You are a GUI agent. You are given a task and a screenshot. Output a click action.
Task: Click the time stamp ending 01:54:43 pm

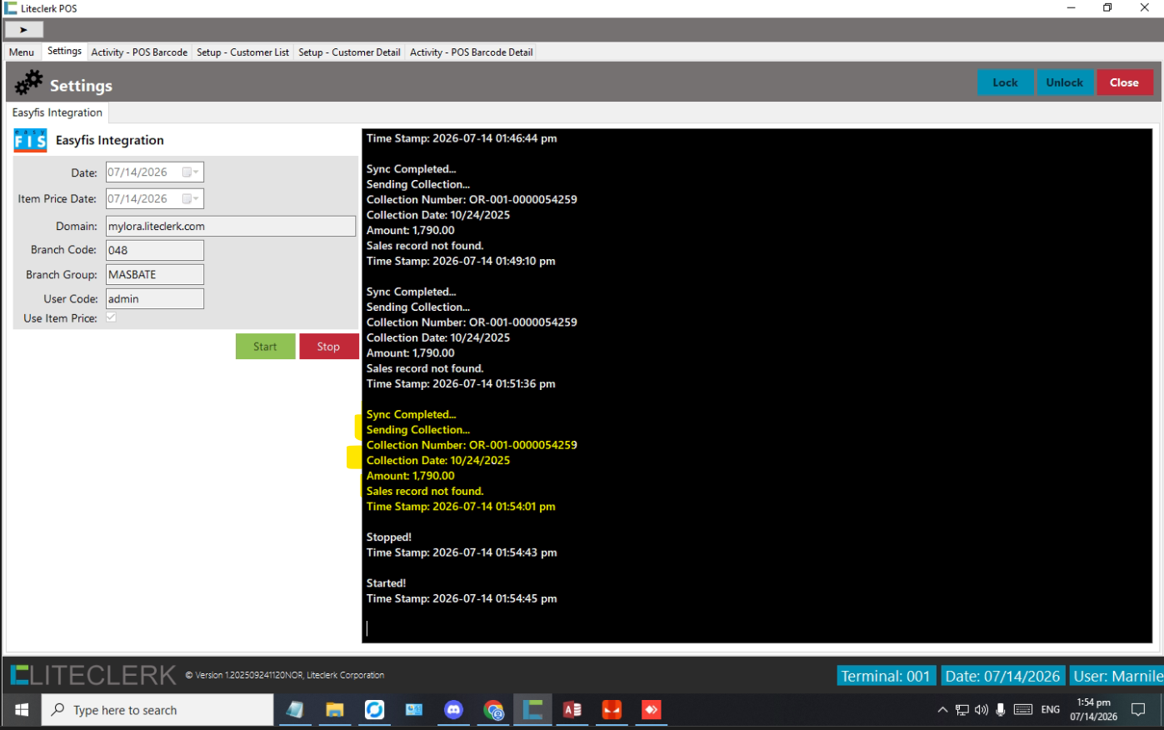coord(462,552)
